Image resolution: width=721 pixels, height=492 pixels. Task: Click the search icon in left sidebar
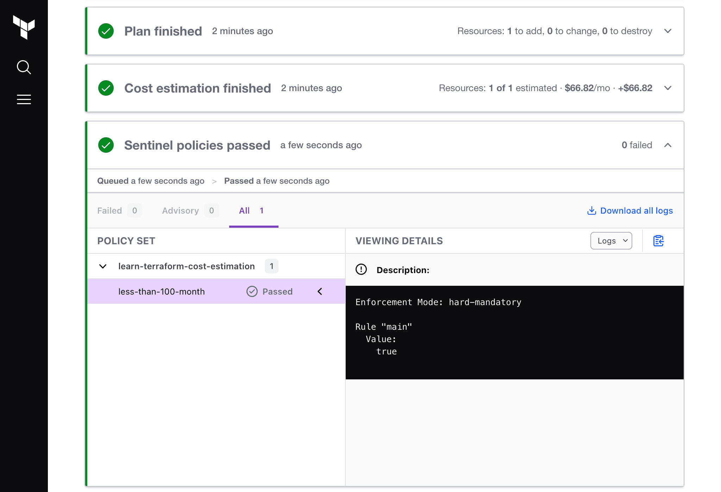click(24, 67)
